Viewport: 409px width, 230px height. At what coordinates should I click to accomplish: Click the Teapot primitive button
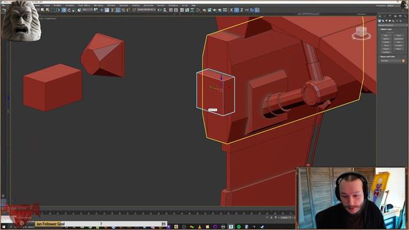pos(386,49)
